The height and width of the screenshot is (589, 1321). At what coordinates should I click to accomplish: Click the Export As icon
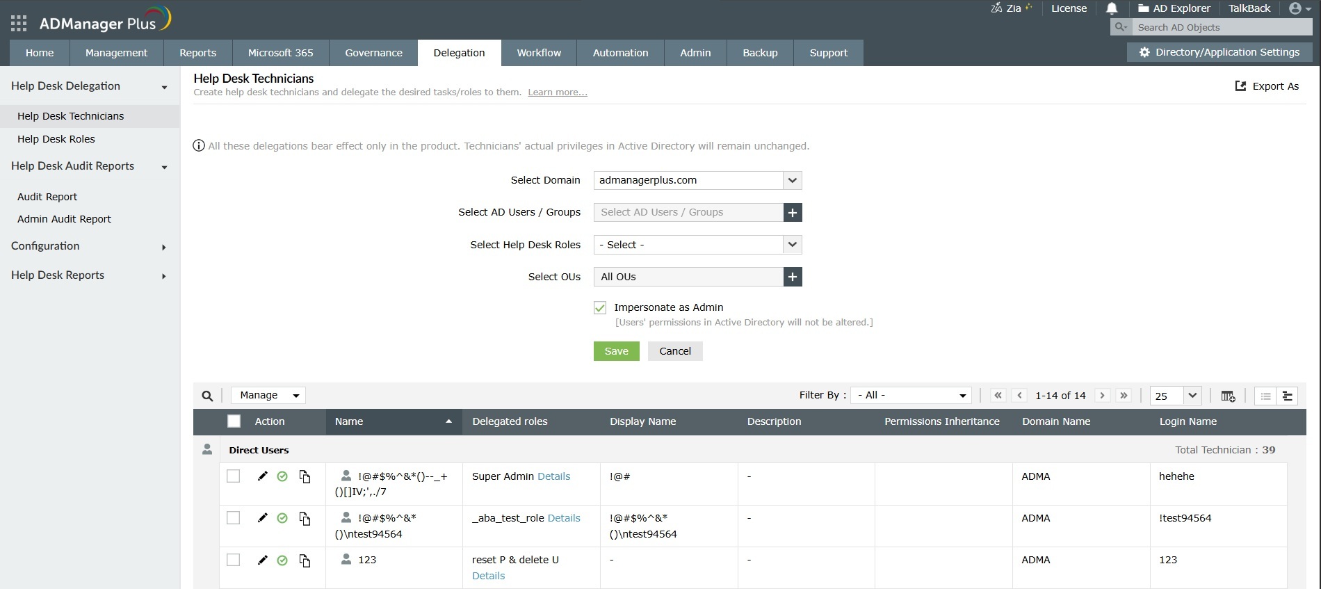tap(1240, 86)
